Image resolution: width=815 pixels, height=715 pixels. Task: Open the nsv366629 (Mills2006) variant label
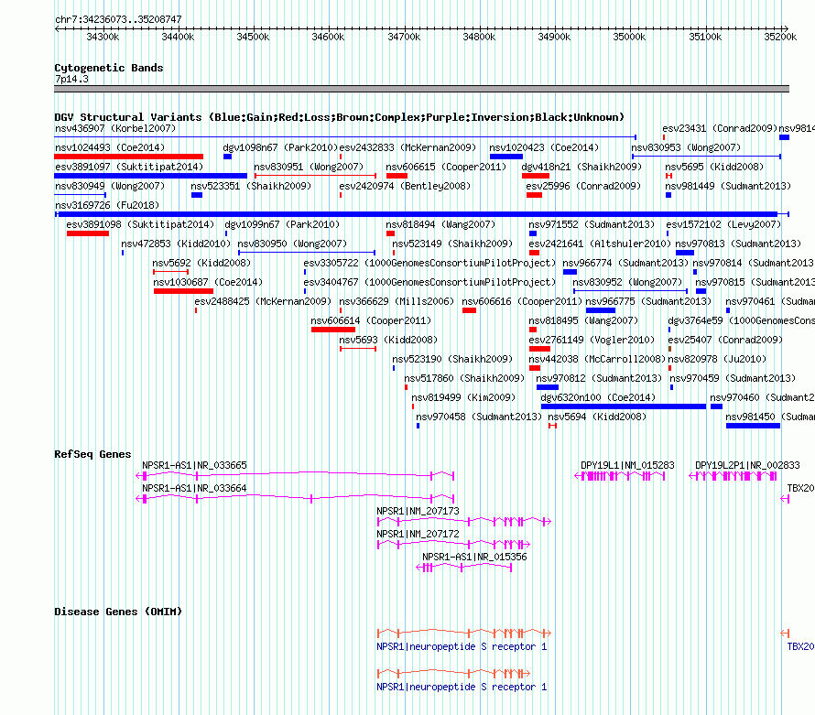(x=397, y=301)
